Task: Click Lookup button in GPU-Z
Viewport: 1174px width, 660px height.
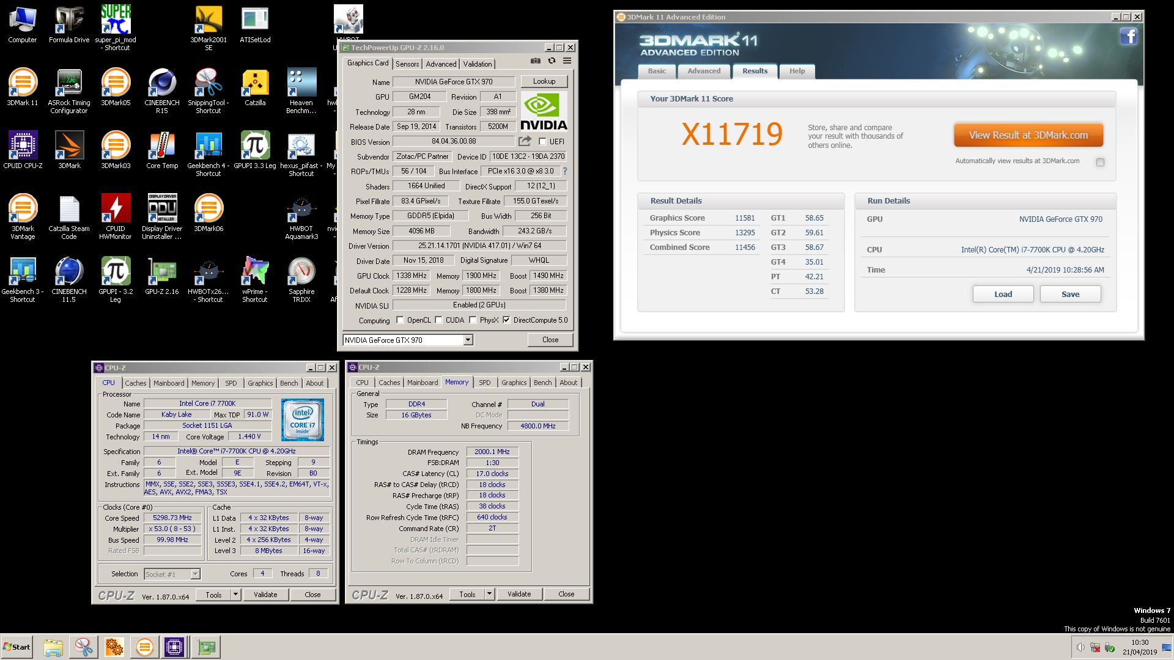Action: coord(544,81)
